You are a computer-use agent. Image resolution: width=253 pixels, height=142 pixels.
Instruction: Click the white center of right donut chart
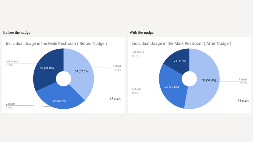189,79
